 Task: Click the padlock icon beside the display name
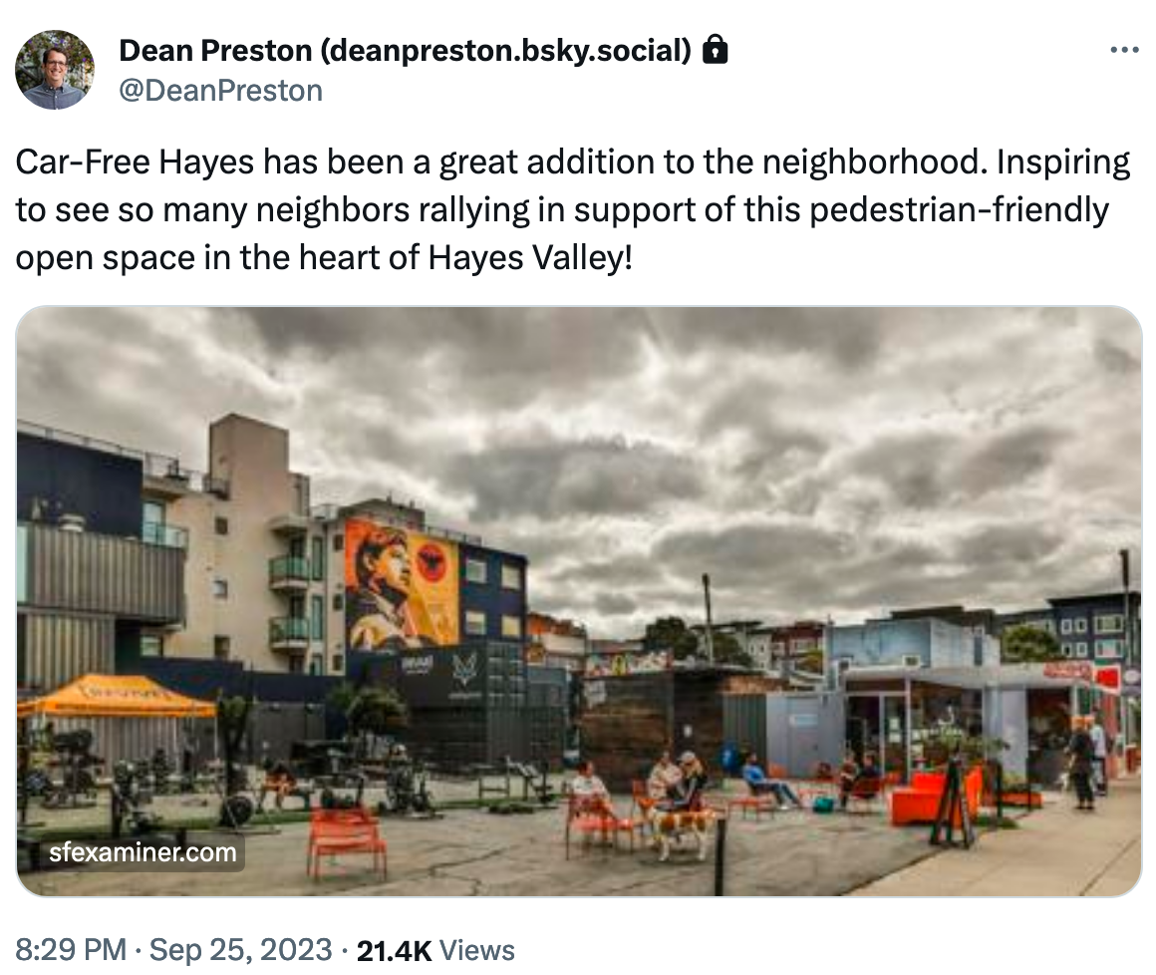(716, 50)
